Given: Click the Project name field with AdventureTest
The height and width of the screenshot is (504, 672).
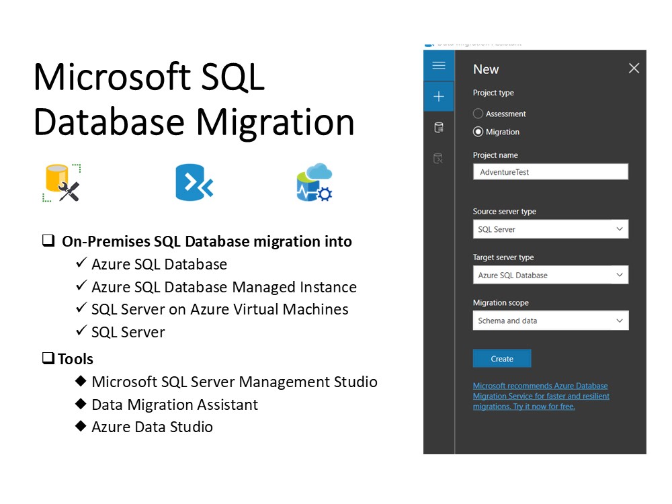Looking at the screenshot, I should click(x=550, y=172).
